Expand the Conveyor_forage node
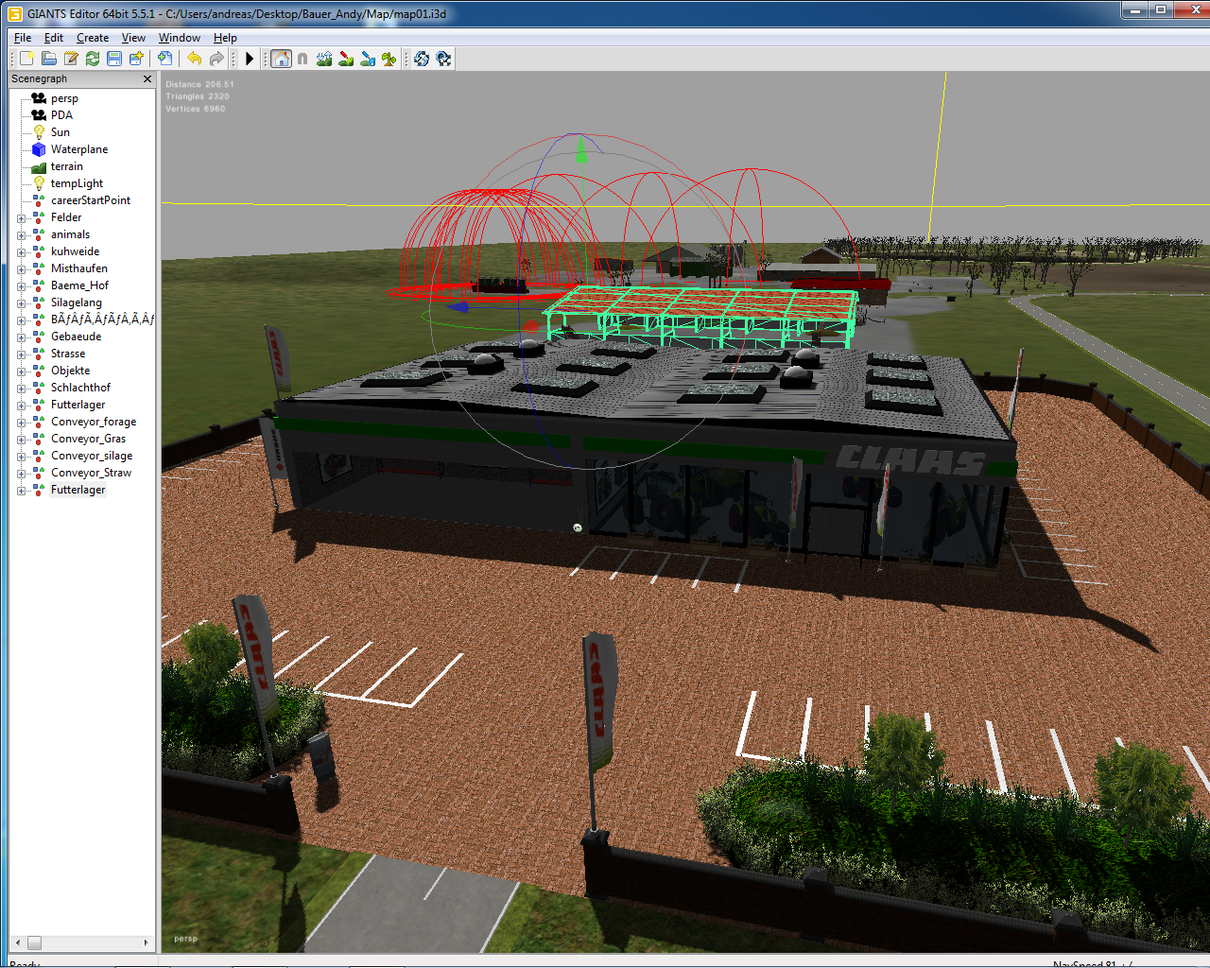The height and width of the screenshot is (968, 1210). [22, 423]
